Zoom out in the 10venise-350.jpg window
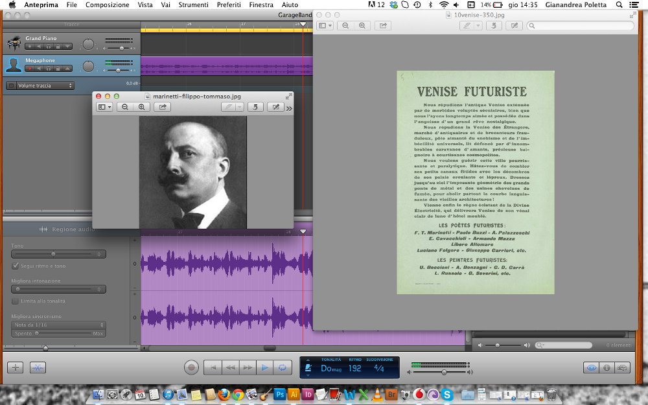Screen dimensions: 648x405 coord(345,26)
